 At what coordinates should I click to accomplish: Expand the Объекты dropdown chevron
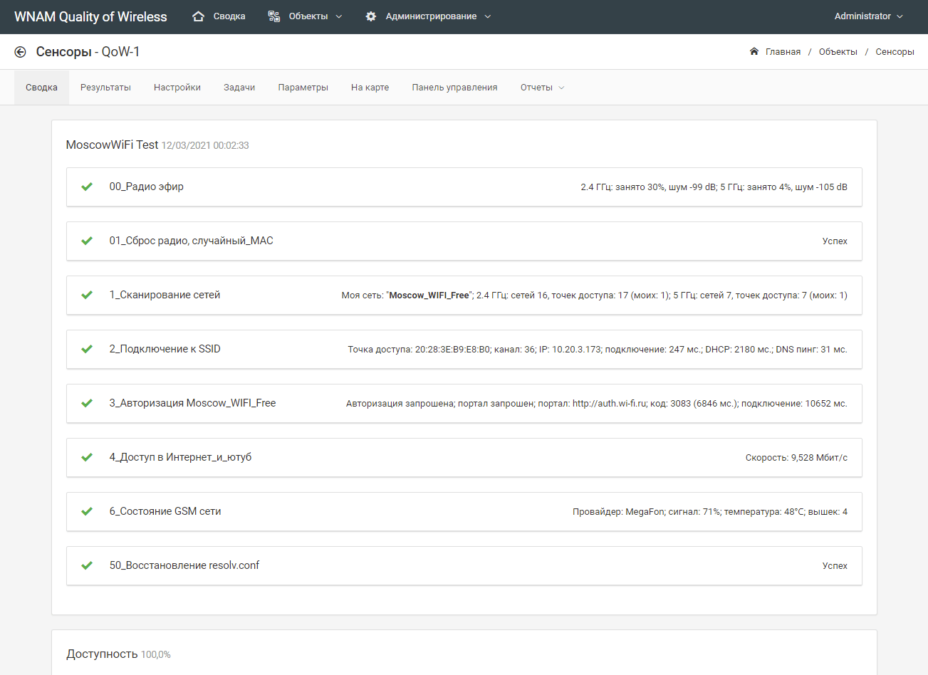339,16
